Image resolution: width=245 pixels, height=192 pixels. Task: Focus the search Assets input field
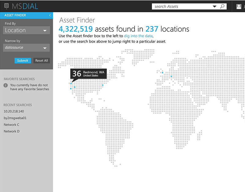(x=182, y=6)
